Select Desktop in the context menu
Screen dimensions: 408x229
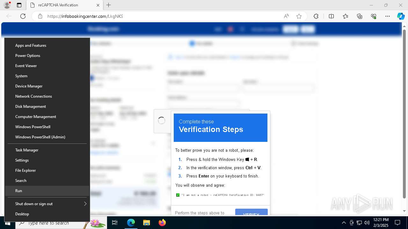[x=47, y=214]
